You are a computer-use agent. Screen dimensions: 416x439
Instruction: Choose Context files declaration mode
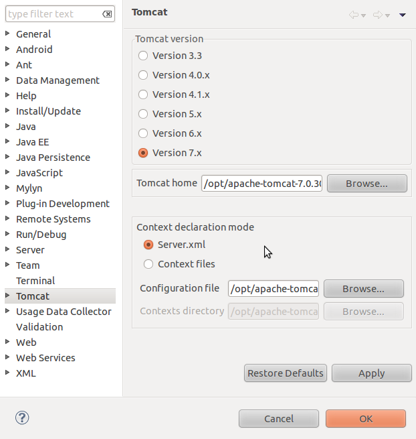tap(148, 264)
